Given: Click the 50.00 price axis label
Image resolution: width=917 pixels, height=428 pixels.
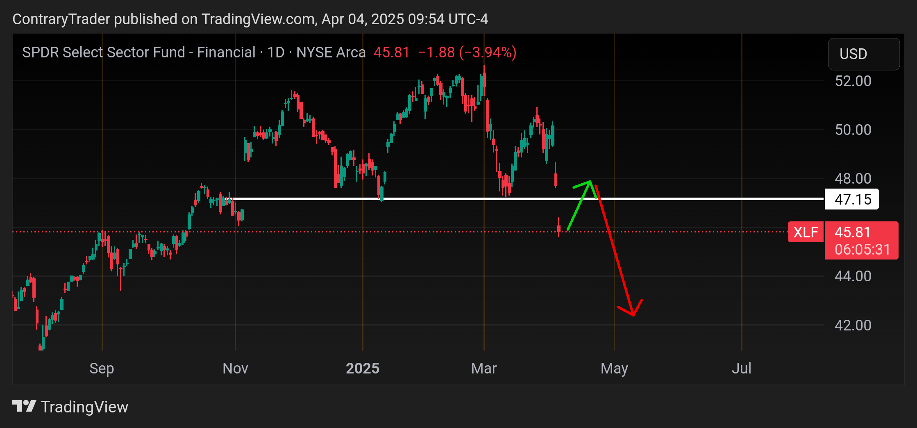Looking at the screenshot, I should [853, 130].
